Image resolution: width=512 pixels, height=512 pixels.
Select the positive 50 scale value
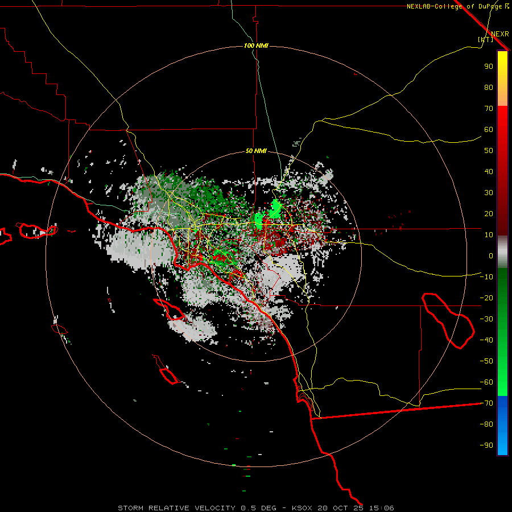pyautogui.click(x=489, y=151)
